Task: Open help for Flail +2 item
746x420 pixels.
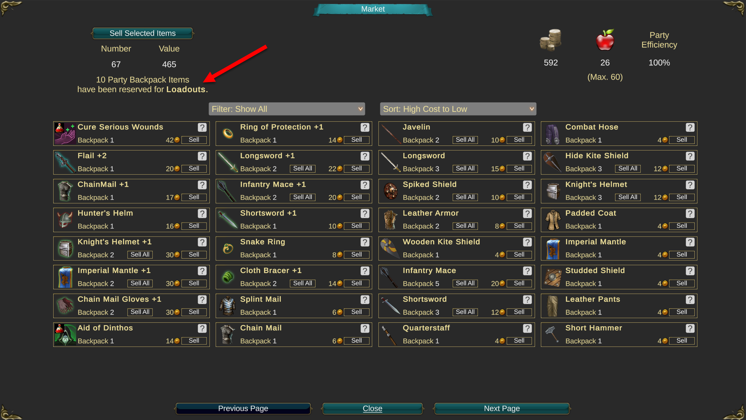Action: 202,156
